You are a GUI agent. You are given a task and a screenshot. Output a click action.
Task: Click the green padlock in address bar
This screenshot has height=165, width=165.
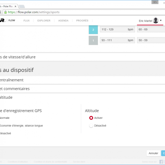[5, 12]
